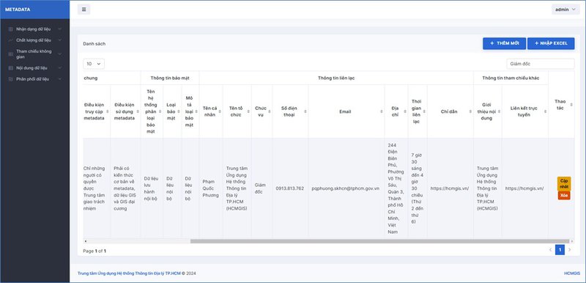
Task: Open Nhận dạng dữ liệu sidebar item
Action: click(34, 29)
